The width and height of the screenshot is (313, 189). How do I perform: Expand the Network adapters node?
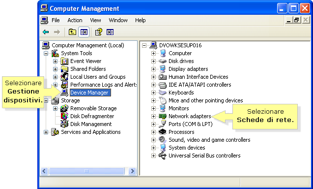[153, 116]
